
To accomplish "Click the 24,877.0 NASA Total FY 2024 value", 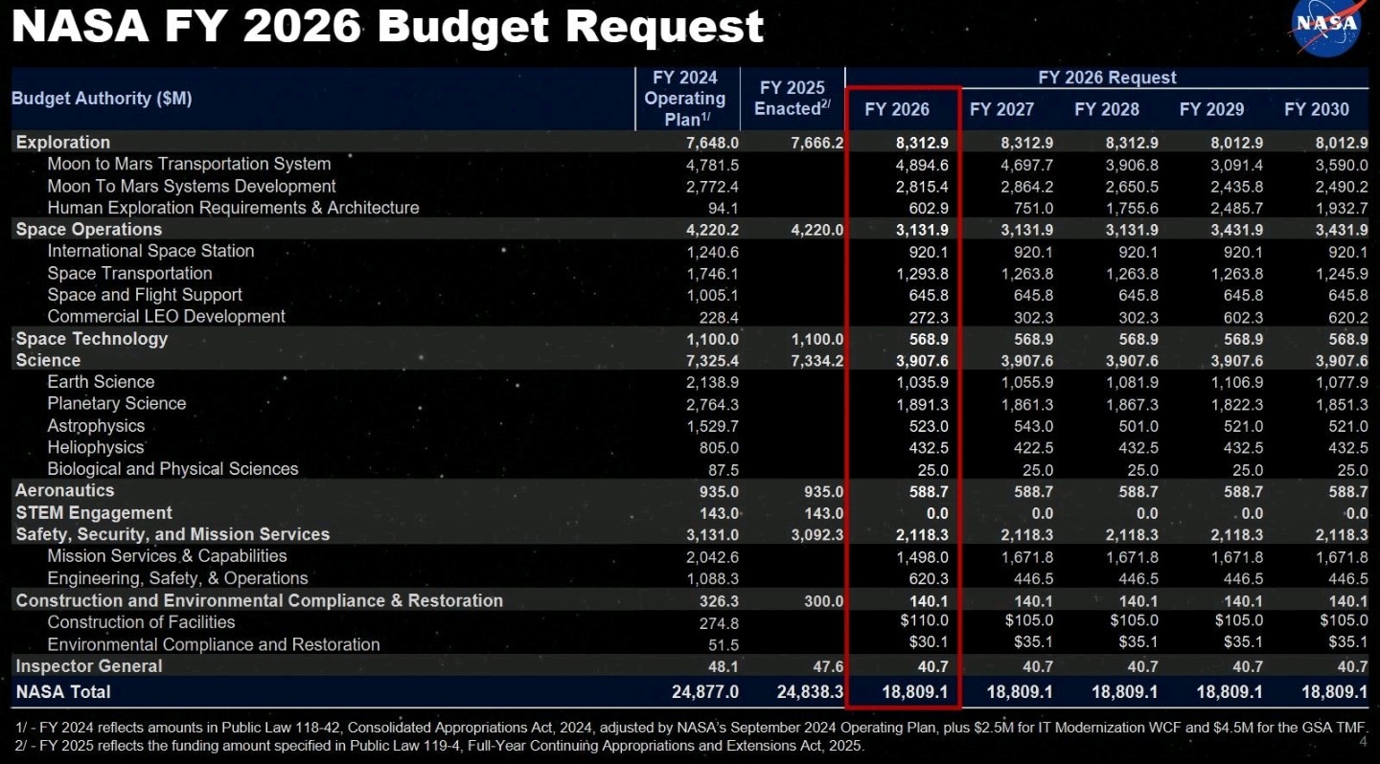I will coord(706,691).
